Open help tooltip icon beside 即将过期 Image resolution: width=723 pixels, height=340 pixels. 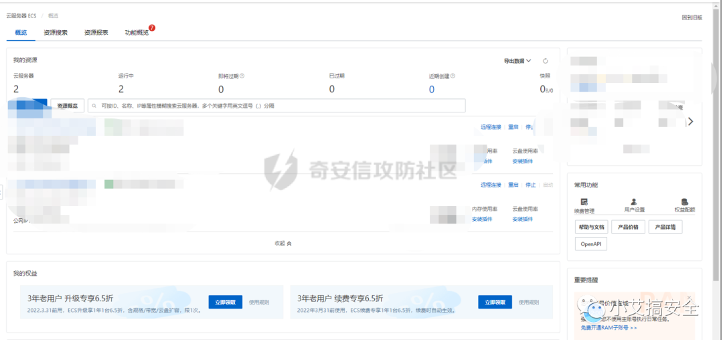tap(242, 76)
